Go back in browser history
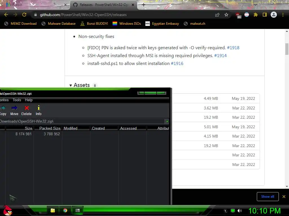The width and height of the screenshot is (289, 216). [6, 15]
